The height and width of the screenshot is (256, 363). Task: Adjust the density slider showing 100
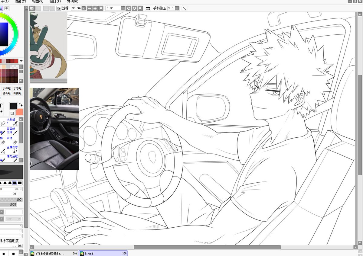pos(11,200)
